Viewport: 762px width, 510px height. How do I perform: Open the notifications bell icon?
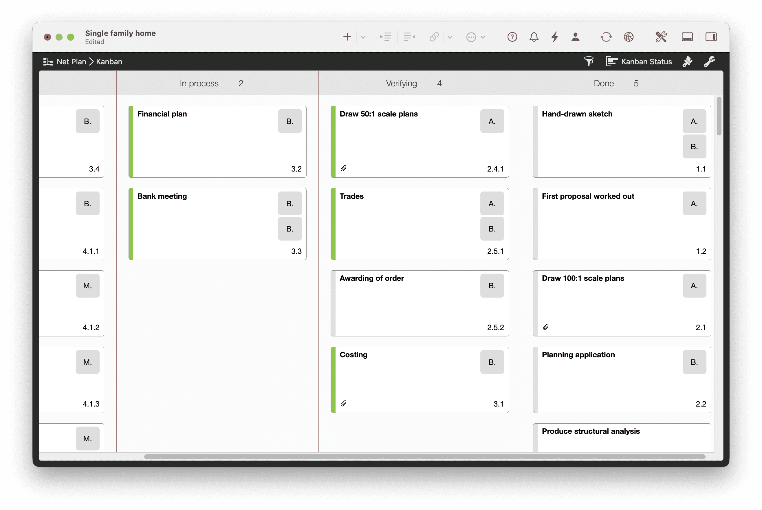534,37
